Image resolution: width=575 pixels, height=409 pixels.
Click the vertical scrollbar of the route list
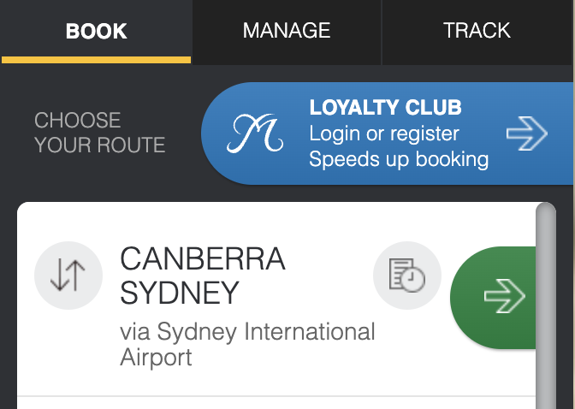tap(546, 305)
